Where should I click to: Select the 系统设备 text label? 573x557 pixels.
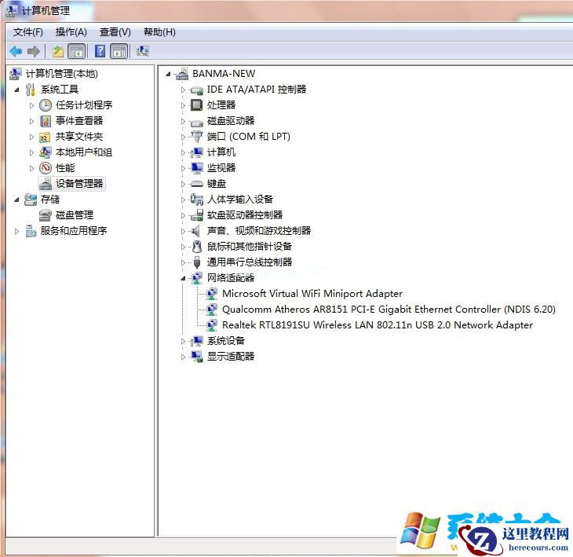tap(226, 341)
